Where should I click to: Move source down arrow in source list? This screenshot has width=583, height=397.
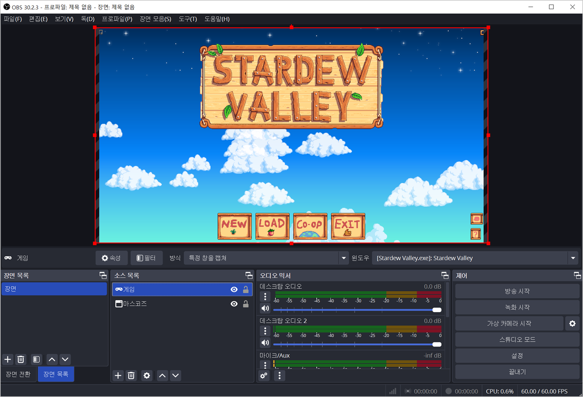(x=176, y=375)
